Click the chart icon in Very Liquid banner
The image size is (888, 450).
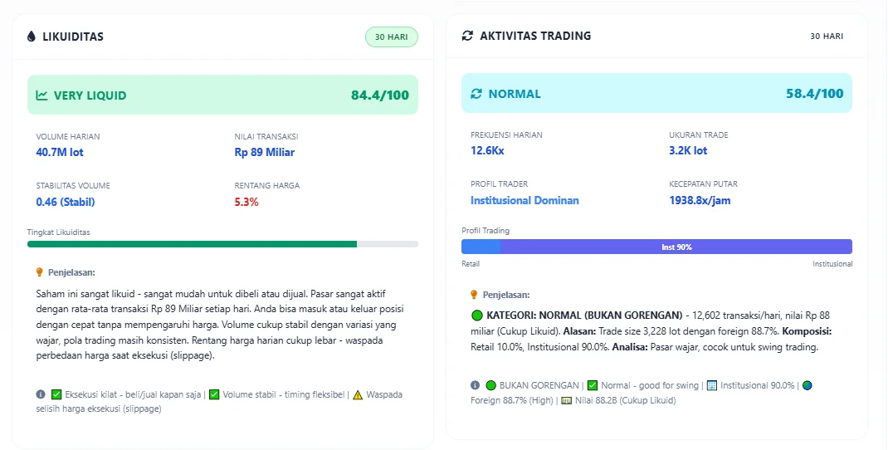42,95
